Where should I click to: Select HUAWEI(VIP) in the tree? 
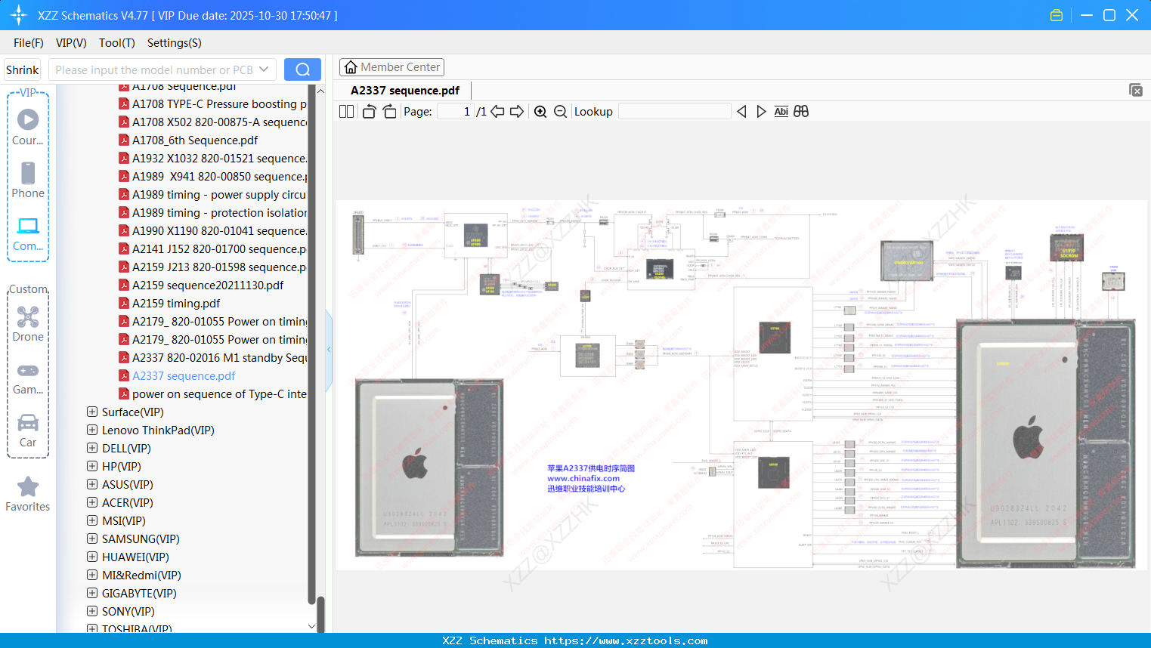(135, 557)
